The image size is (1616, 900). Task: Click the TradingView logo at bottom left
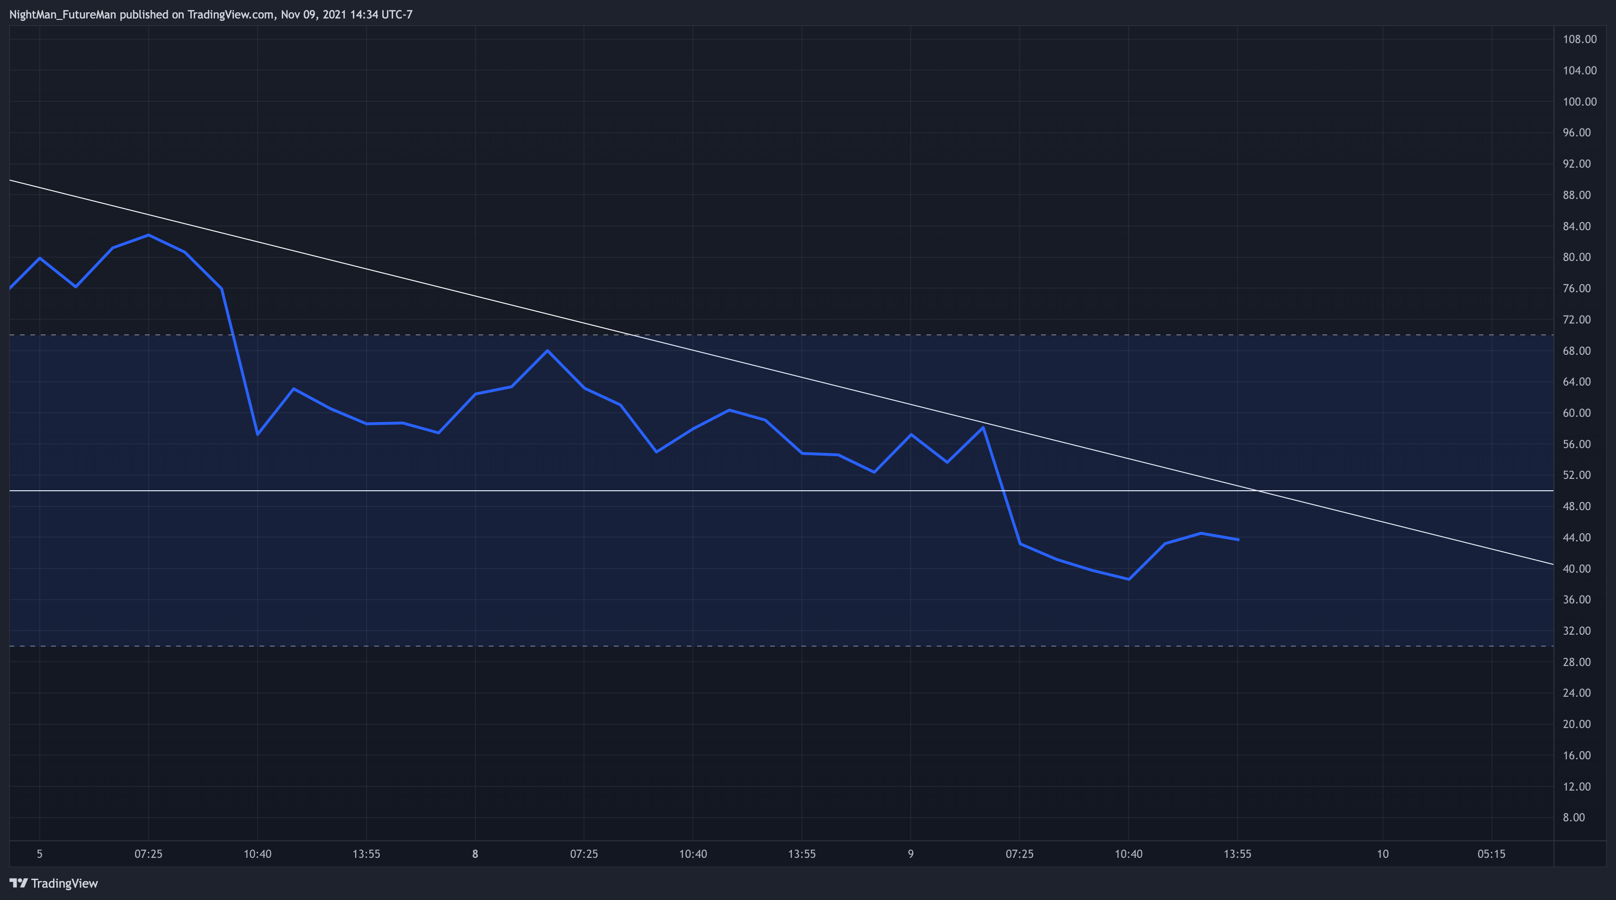(x=54, y=883)
